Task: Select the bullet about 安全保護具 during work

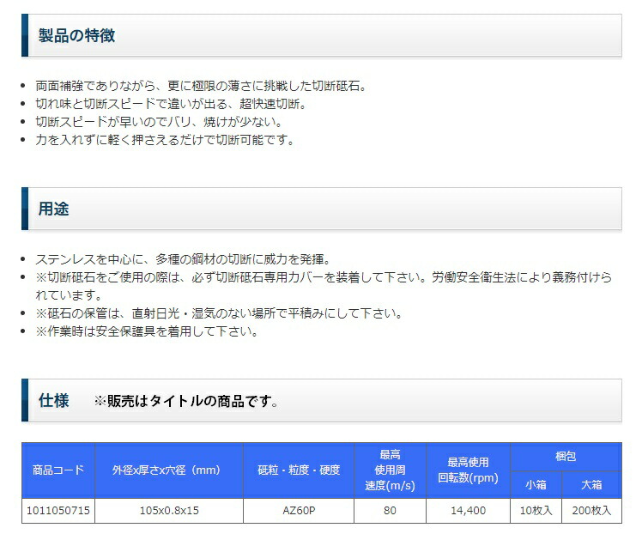Action: pos(146,331)
